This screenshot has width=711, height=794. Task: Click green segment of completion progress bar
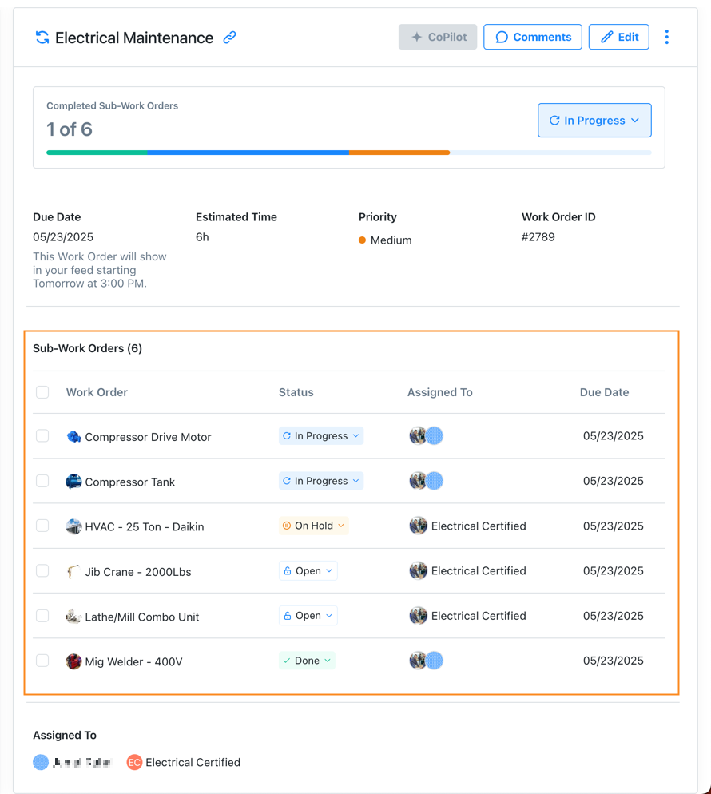tap(97, 153)
